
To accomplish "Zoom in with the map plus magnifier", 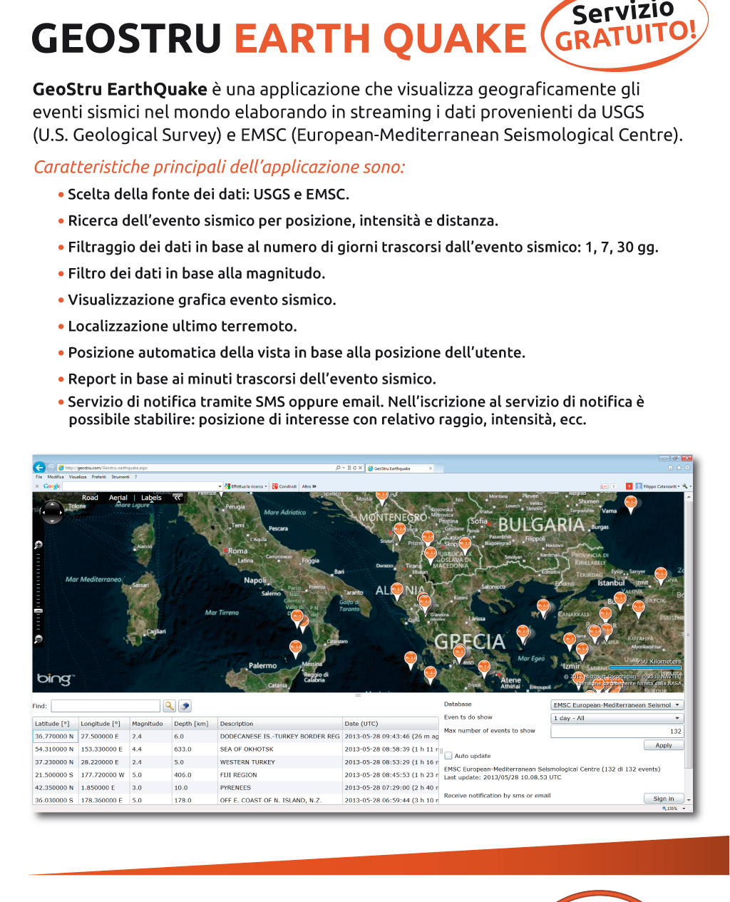I will point(38,545).
